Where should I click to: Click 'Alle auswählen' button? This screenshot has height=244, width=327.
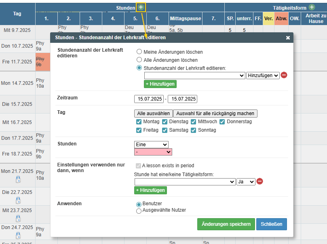coord(154,114)
